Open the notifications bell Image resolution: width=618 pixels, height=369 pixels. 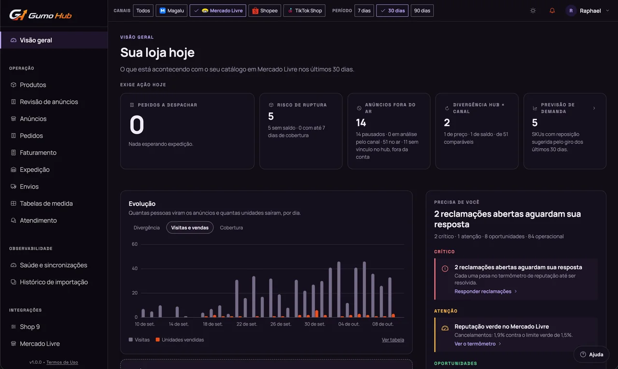tap(552, 11)
